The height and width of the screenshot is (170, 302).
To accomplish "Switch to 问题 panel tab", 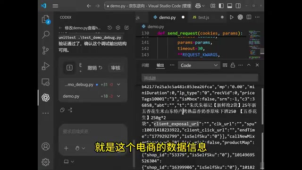I will click(x=145, y=65).
